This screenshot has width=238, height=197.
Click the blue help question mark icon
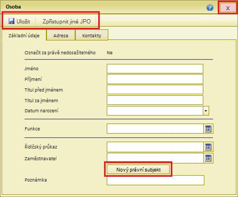pyautogui.click(x=210, y=7)
